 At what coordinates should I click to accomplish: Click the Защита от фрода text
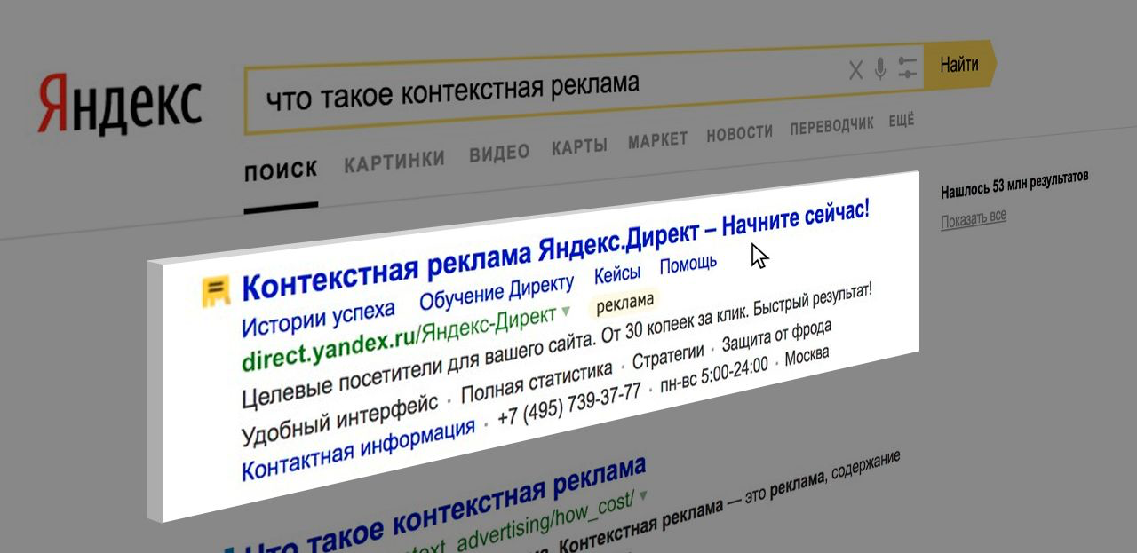coord(776,336)
